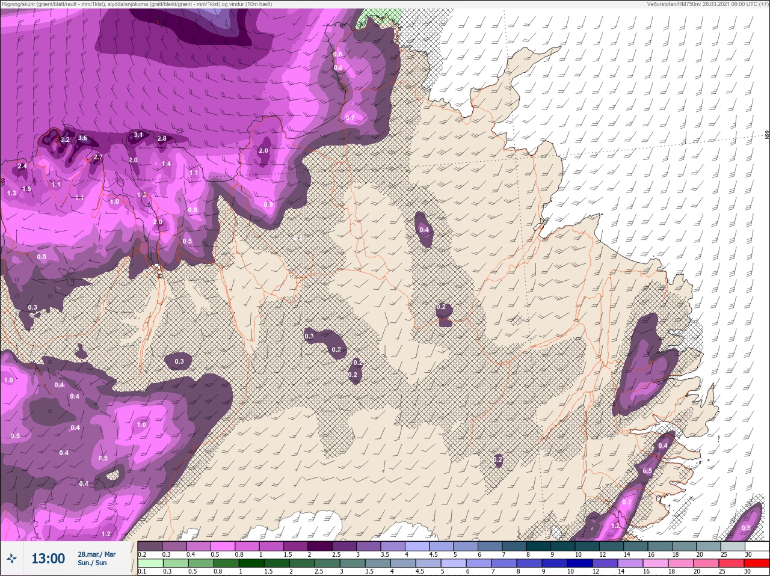This screenshot has width=770, height=576.
Task: Select the 0.5 bright pink swatch in snowfall scale
Action: click(223, 546)
